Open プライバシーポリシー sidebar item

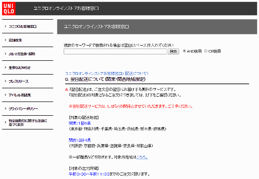coord(24,109)
